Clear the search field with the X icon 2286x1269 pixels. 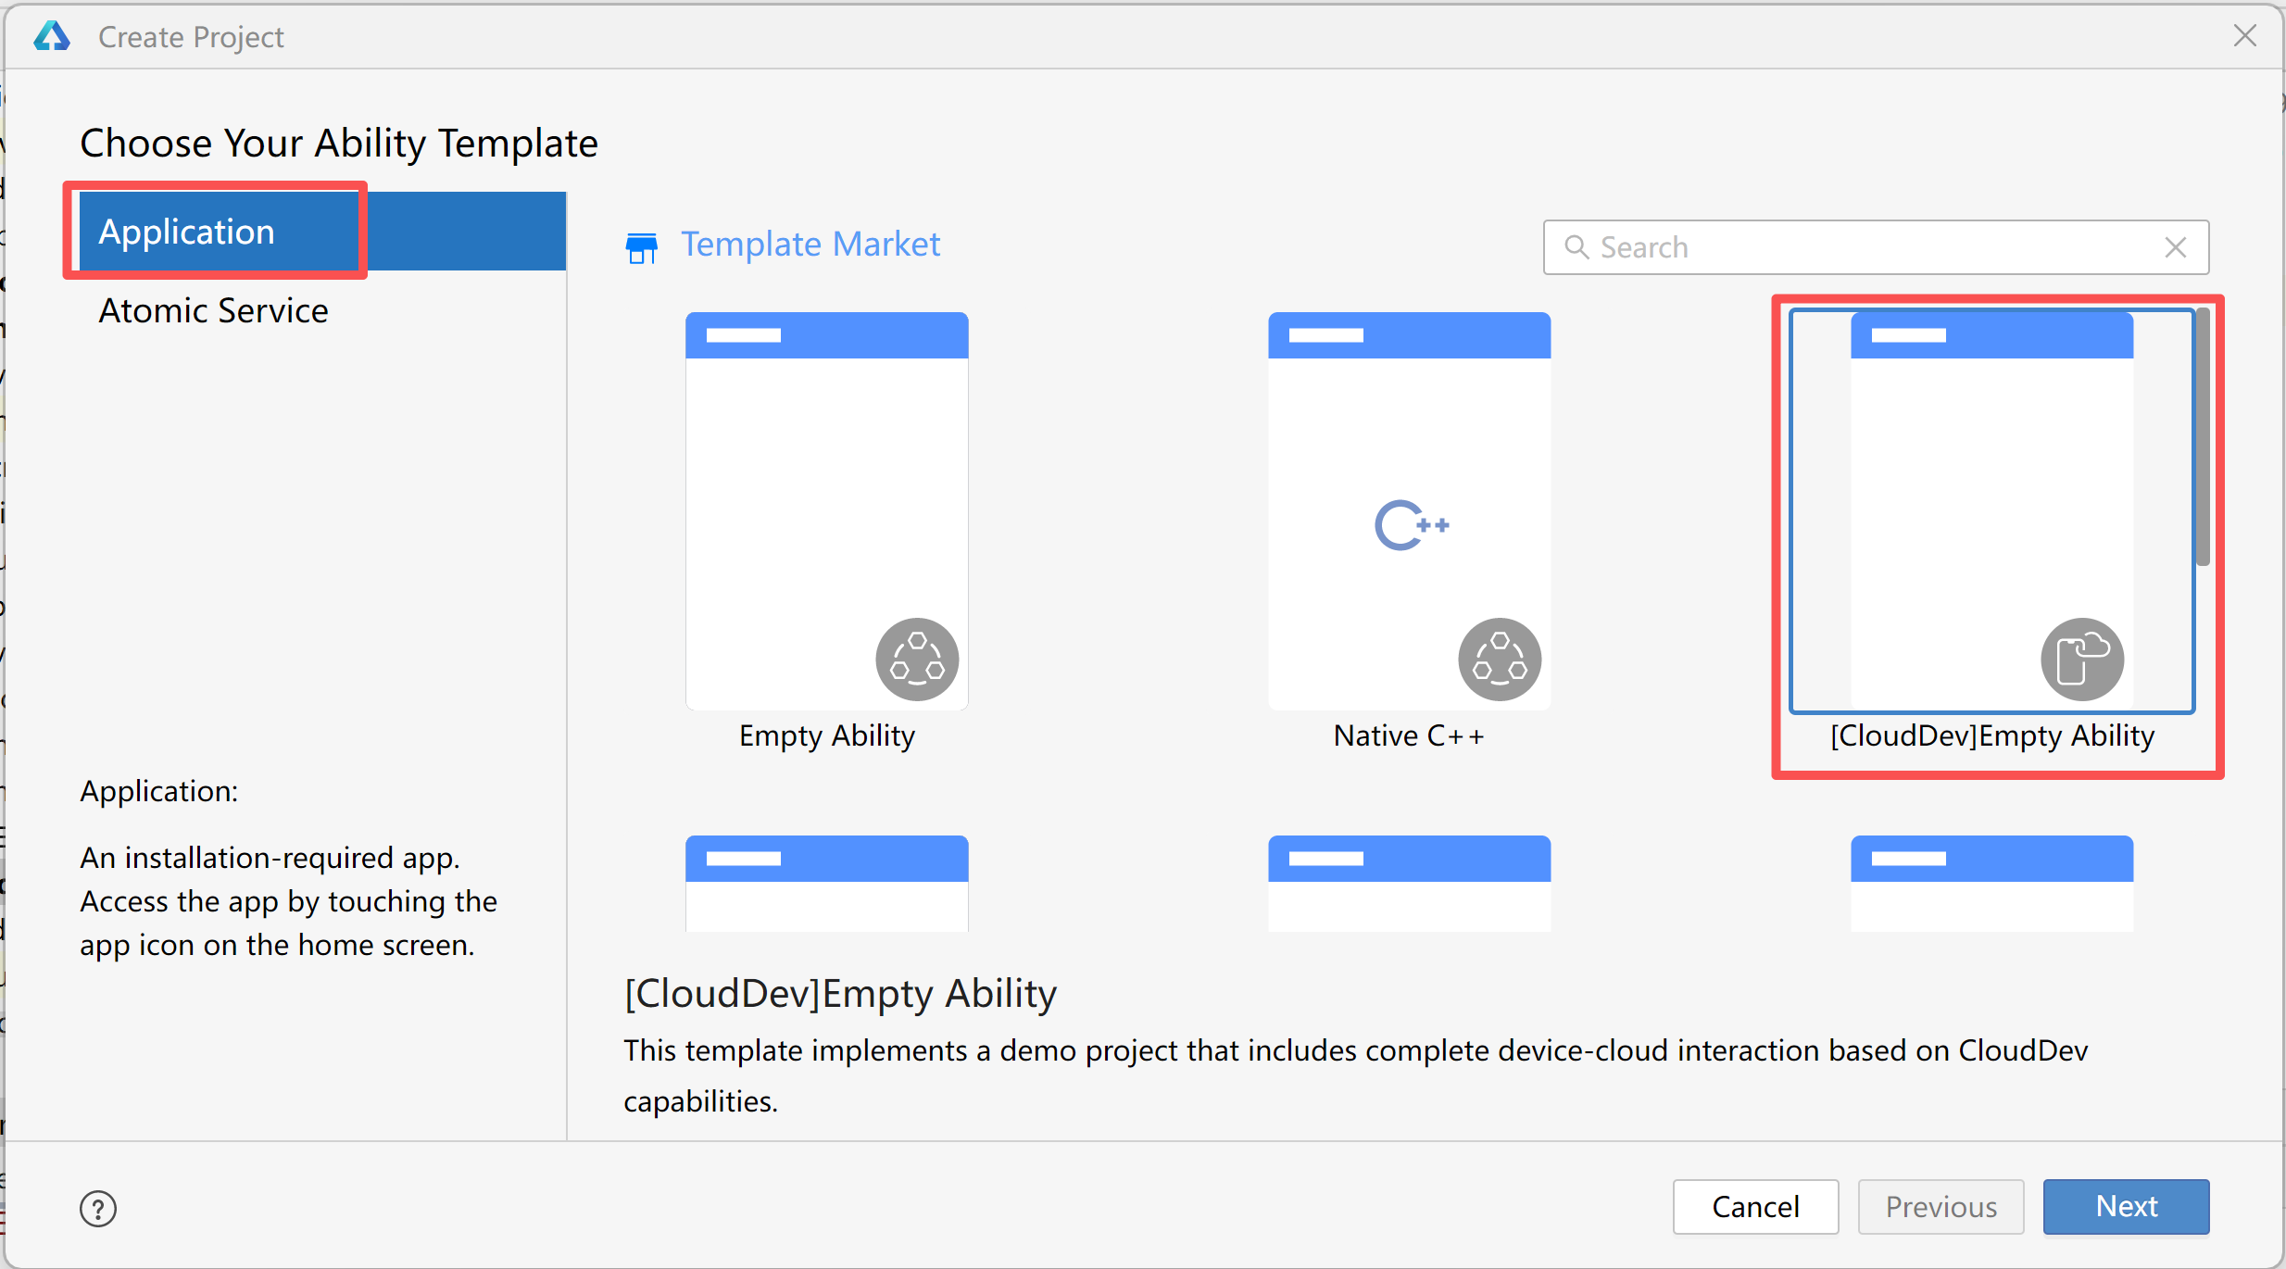(2176, 247)
